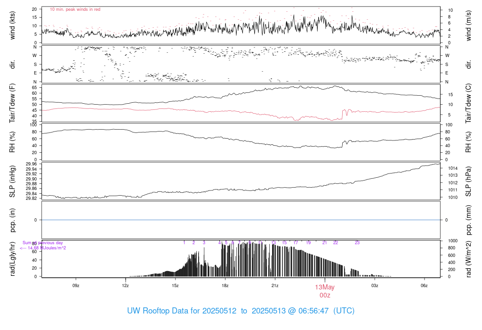The image size is (482, 330).
Task: Select the purple hour marker "19"
Action: click(308, 243)
